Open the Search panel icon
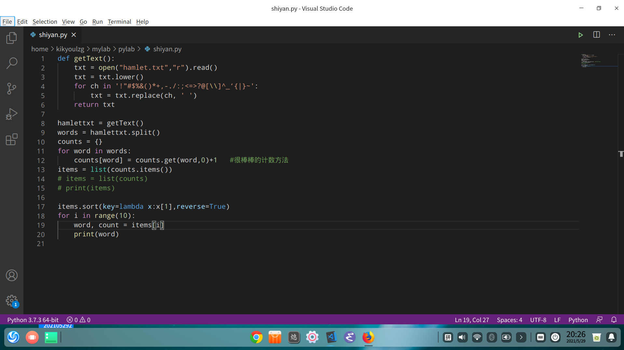624x350 pixels. click(12, 63)
